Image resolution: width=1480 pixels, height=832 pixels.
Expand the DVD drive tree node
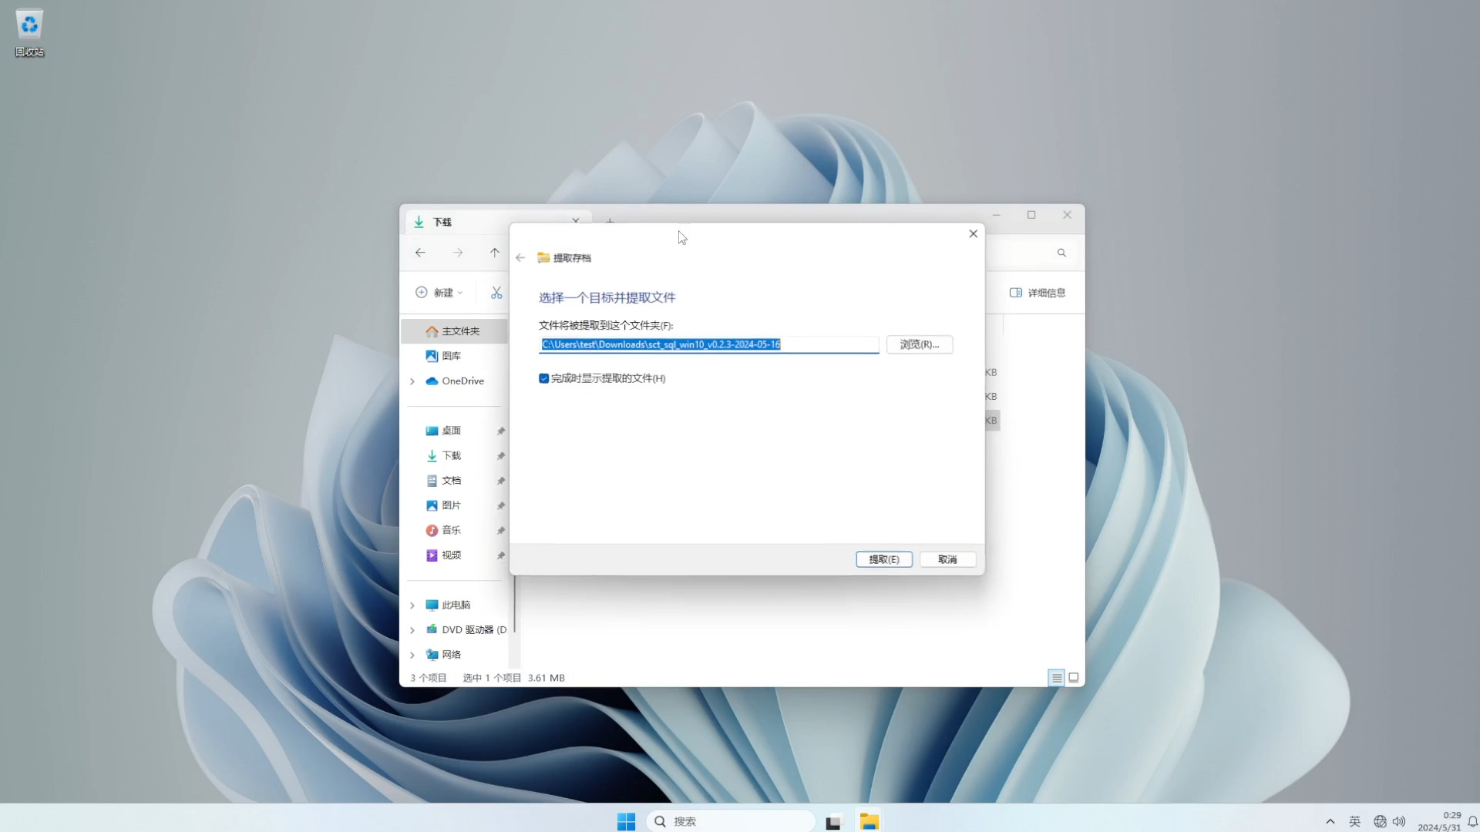point(412,630)
